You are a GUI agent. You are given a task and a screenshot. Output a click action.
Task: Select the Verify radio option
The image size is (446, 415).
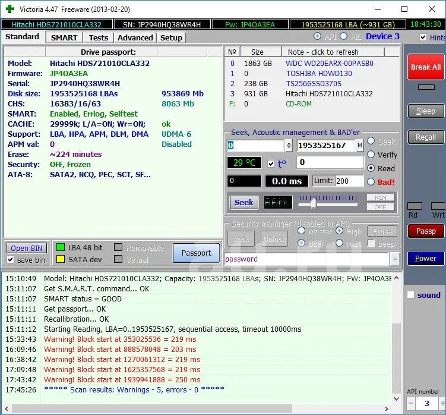371,155
